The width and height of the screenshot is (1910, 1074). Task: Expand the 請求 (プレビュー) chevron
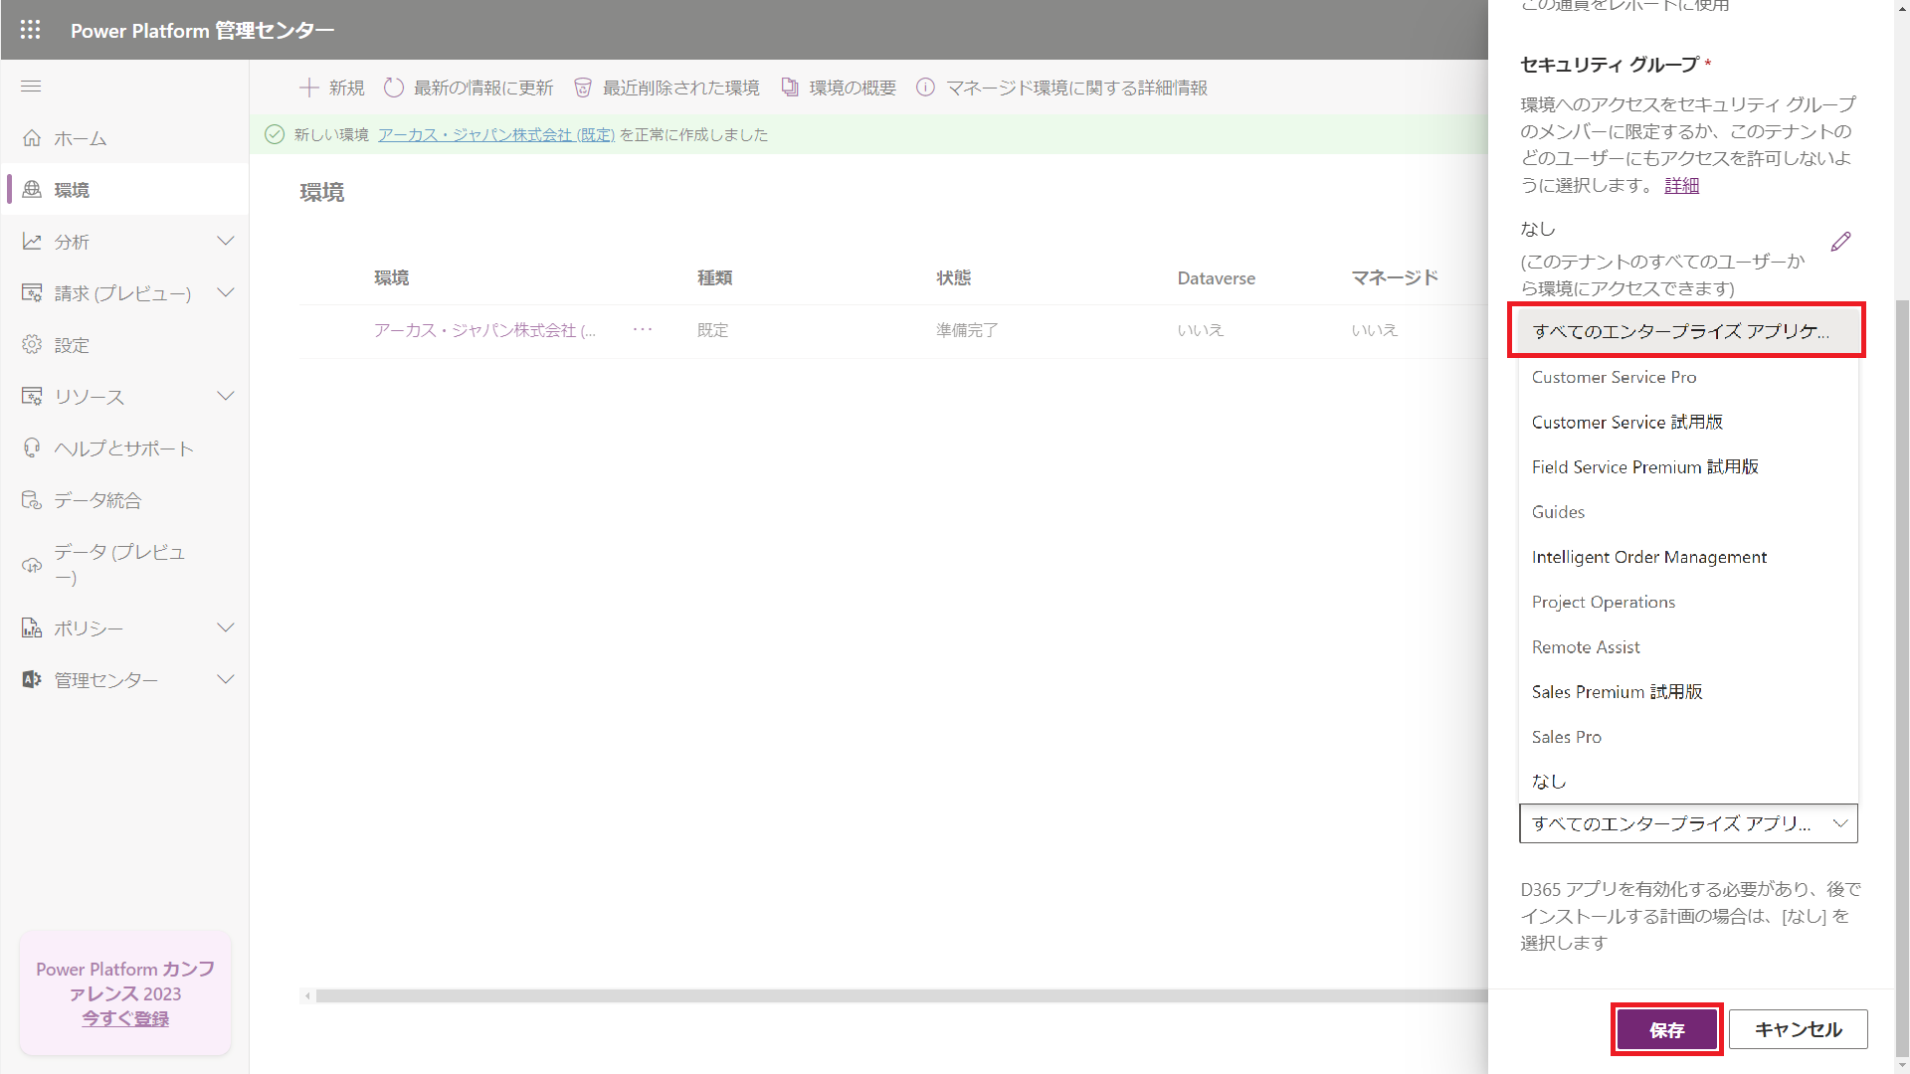click(x=226, y=292)
